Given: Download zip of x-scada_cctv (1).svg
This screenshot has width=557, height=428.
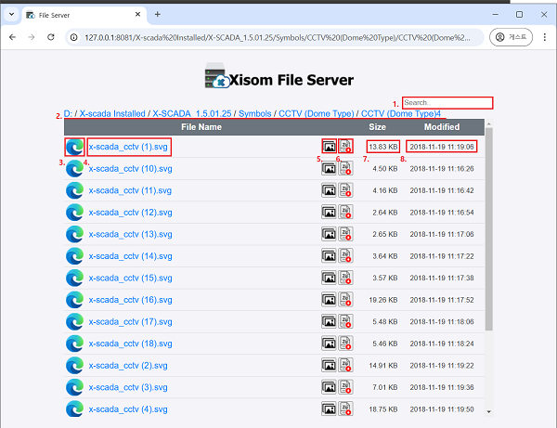Looking at the screenshot, I should click(345, 147).
